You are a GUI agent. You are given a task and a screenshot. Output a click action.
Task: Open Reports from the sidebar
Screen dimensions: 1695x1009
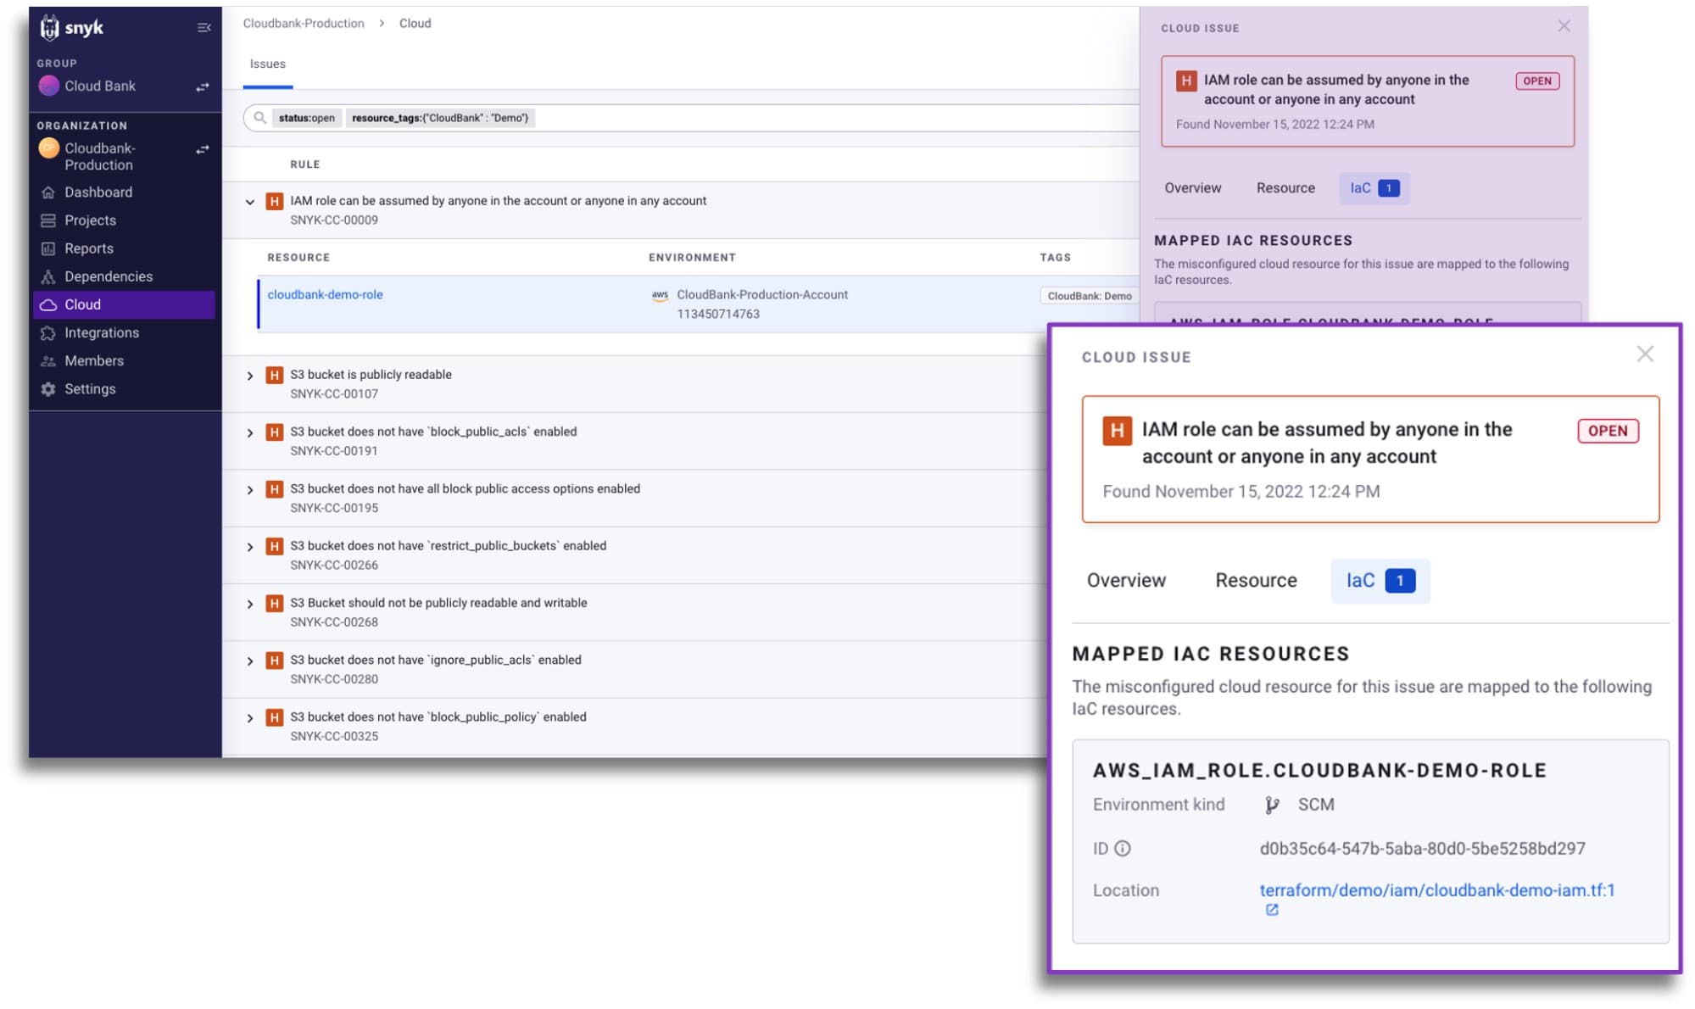click(89, 248)
